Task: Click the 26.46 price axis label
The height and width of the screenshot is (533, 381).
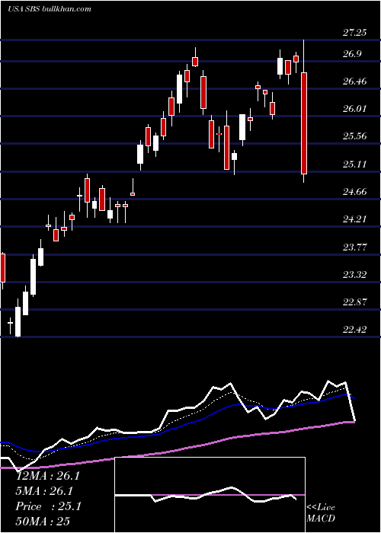Action: [354, 81]
